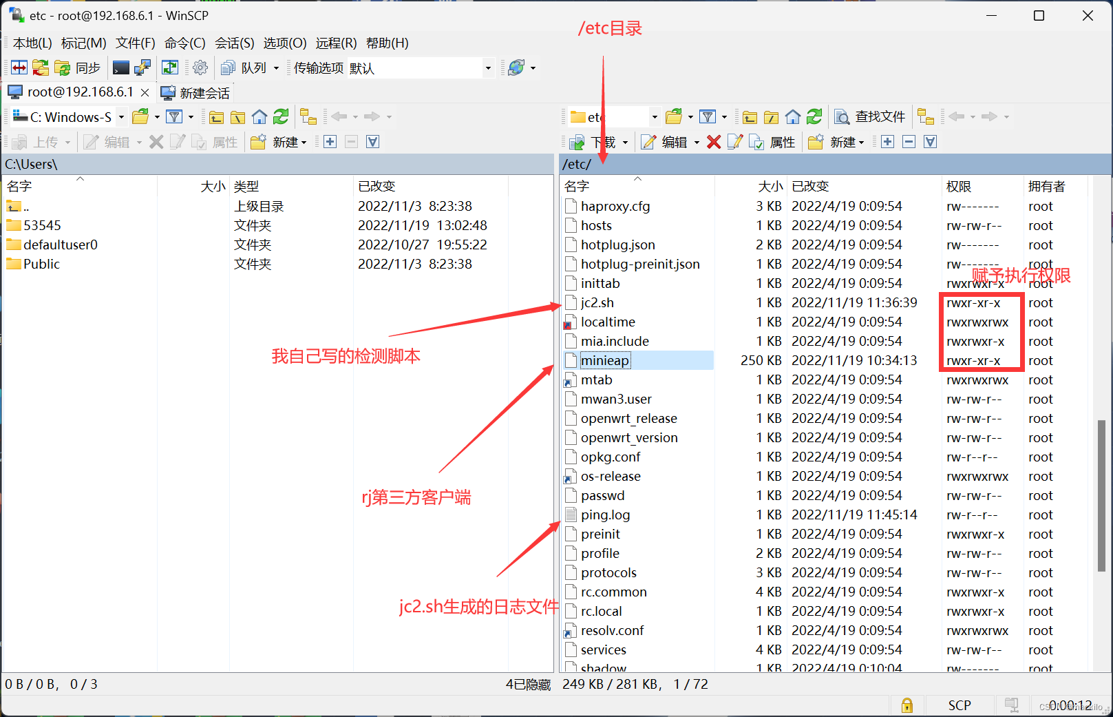Click the remote rename pencil icon
1113x717 pixels.
tap(734, 142)
